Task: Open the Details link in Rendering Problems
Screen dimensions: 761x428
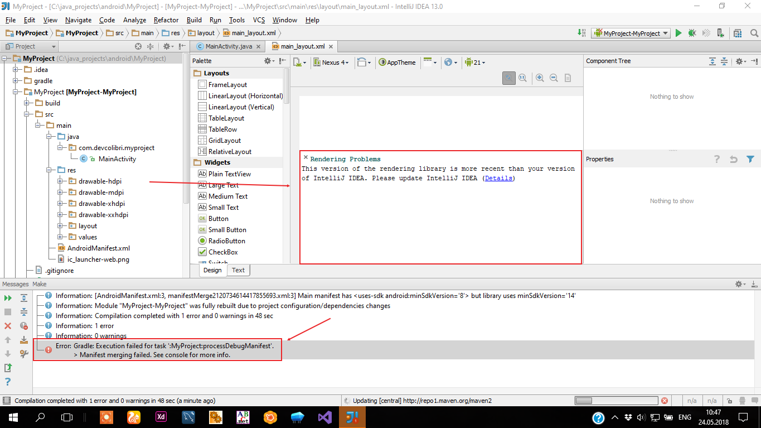Action: click(498, 179)
